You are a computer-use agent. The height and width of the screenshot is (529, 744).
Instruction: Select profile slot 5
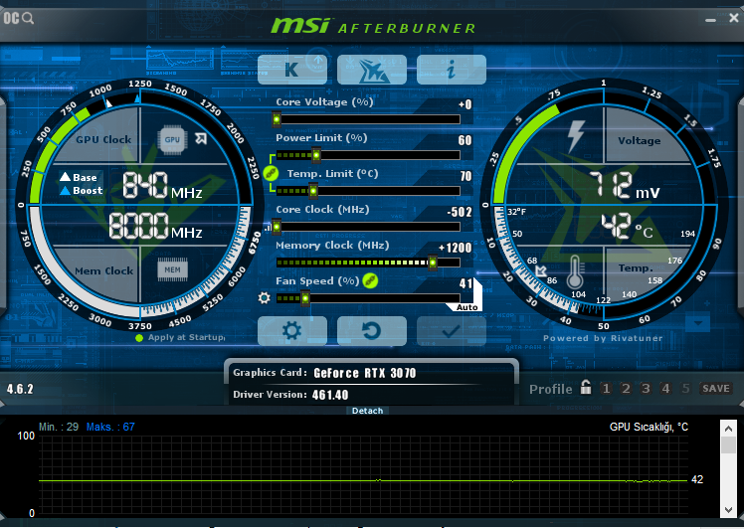pyautogui.click(x=685, y=389)
